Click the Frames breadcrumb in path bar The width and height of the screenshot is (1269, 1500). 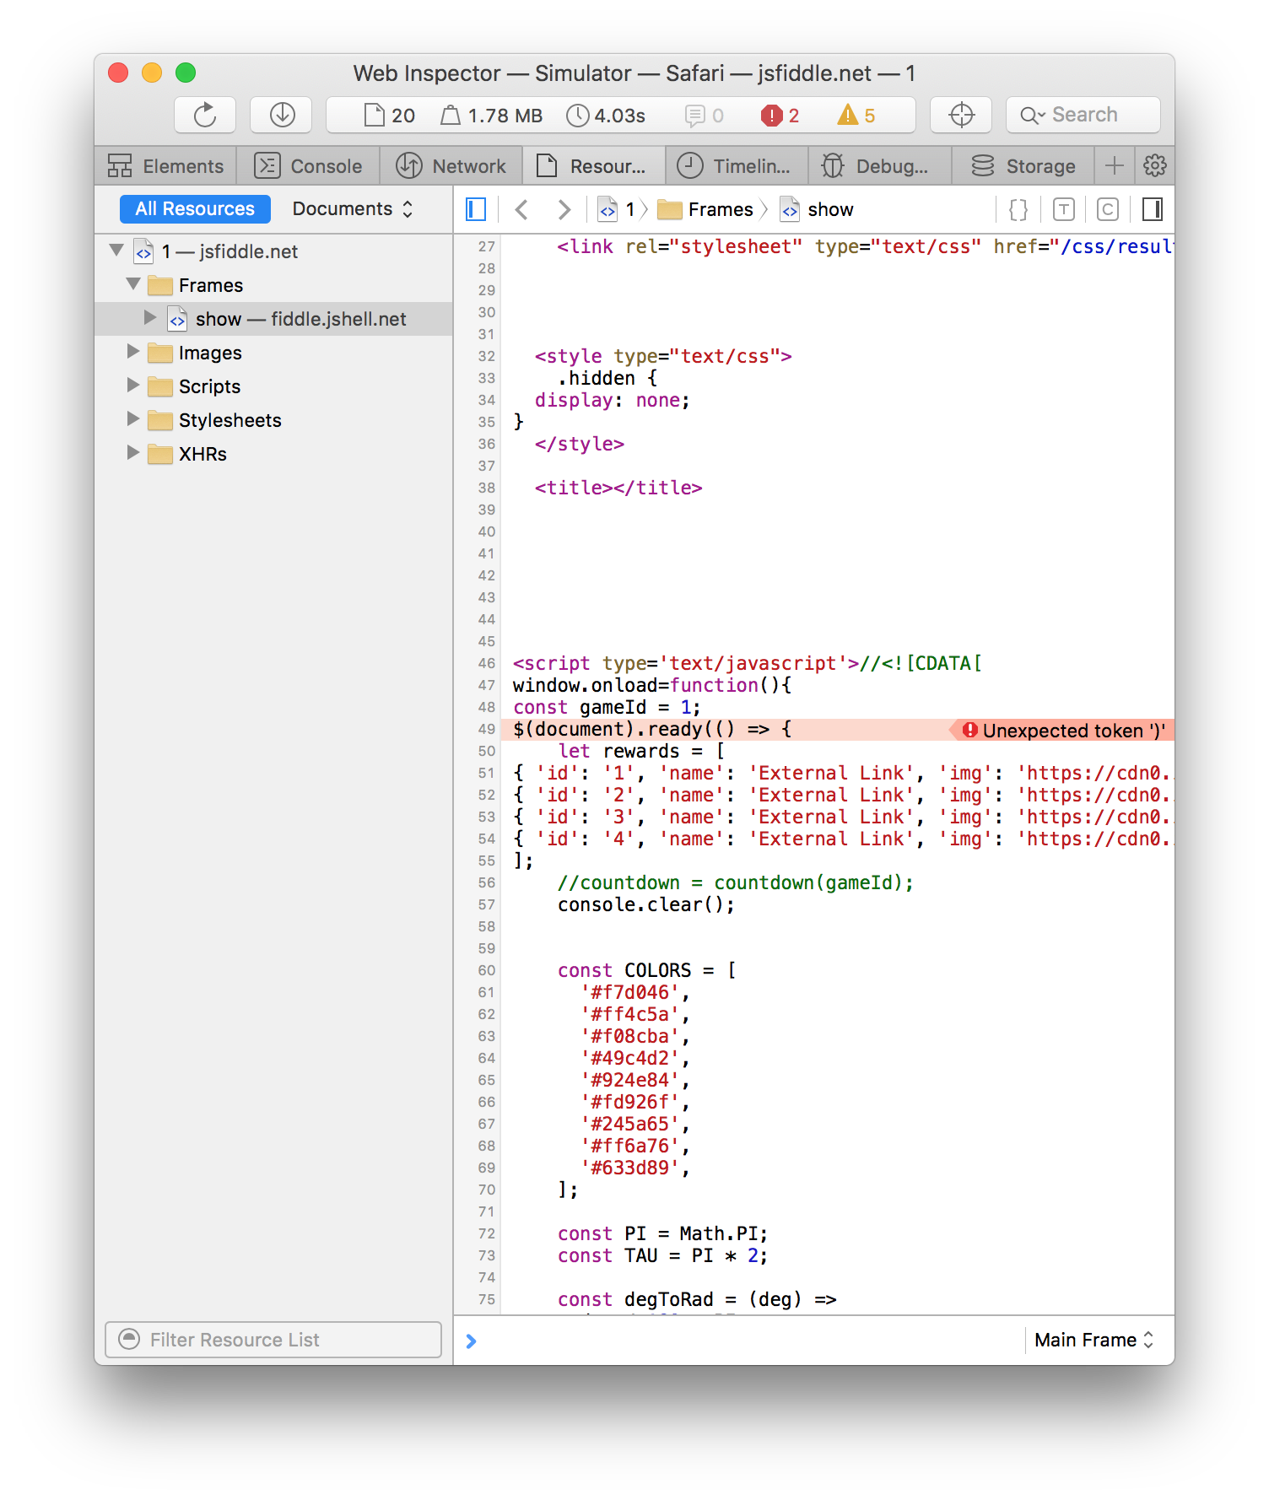click(x=705, y=209)
